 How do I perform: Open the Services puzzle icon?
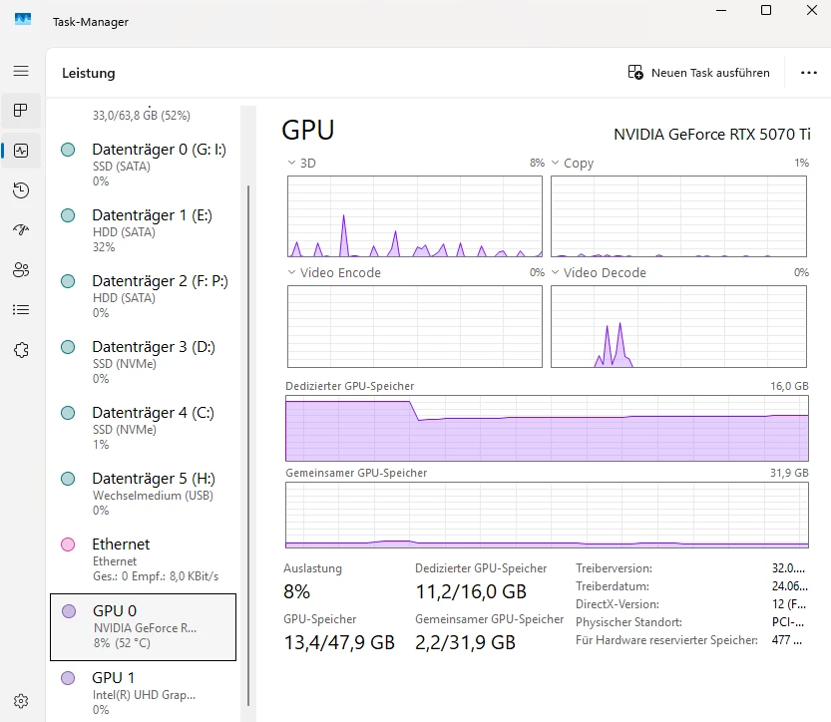pos(21,350)
